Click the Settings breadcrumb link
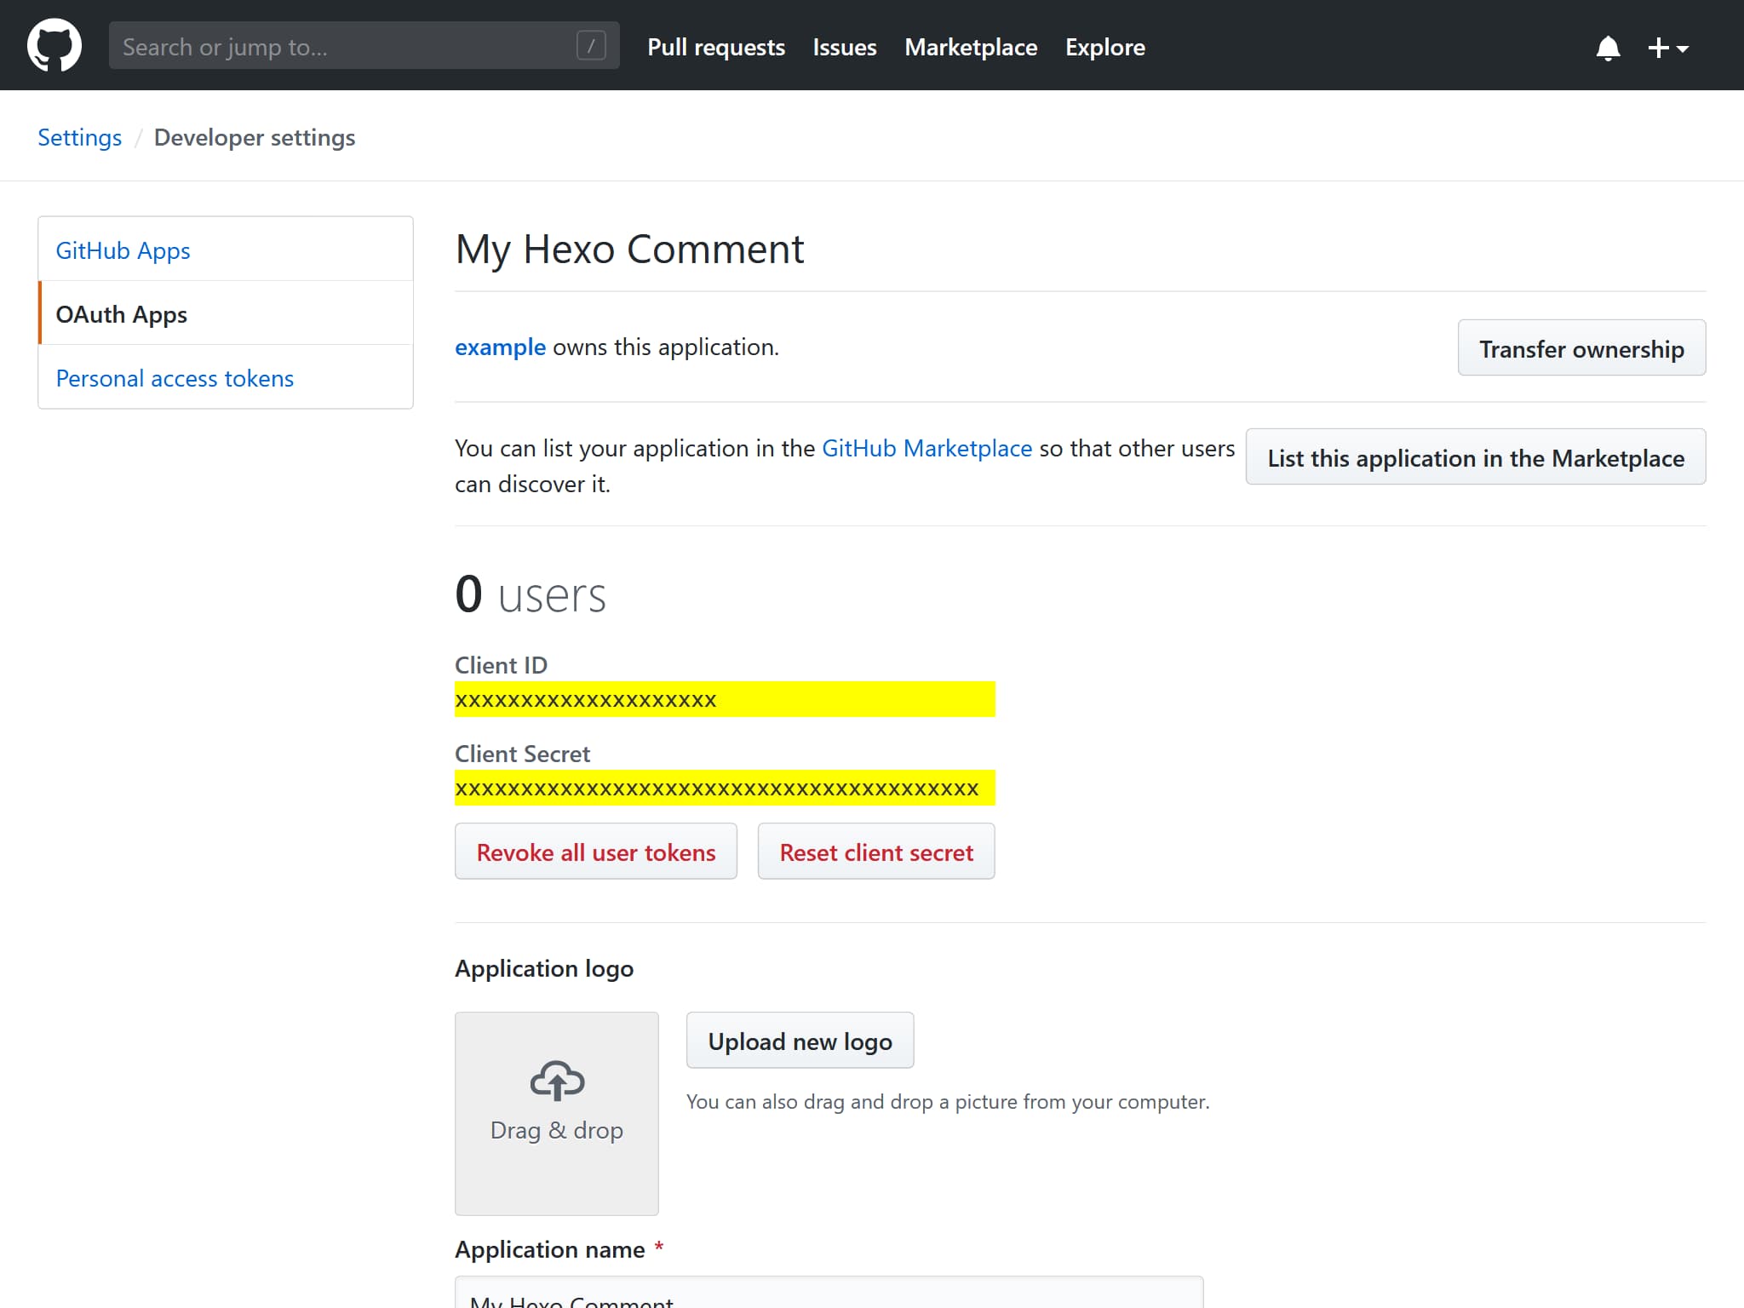Image resolution: width=1744 pixels, height=1308 pixels. (x=79, y=138)
